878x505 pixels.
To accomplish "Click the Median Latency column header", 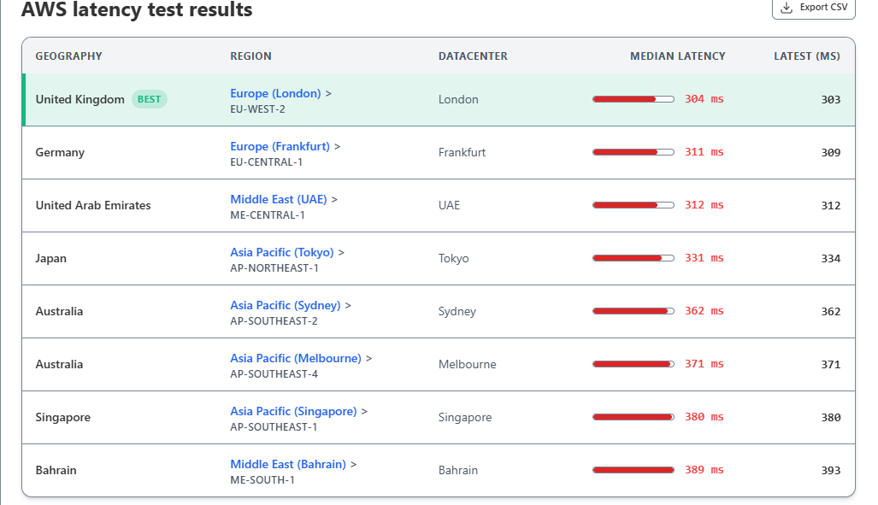I will click(677, 56).
